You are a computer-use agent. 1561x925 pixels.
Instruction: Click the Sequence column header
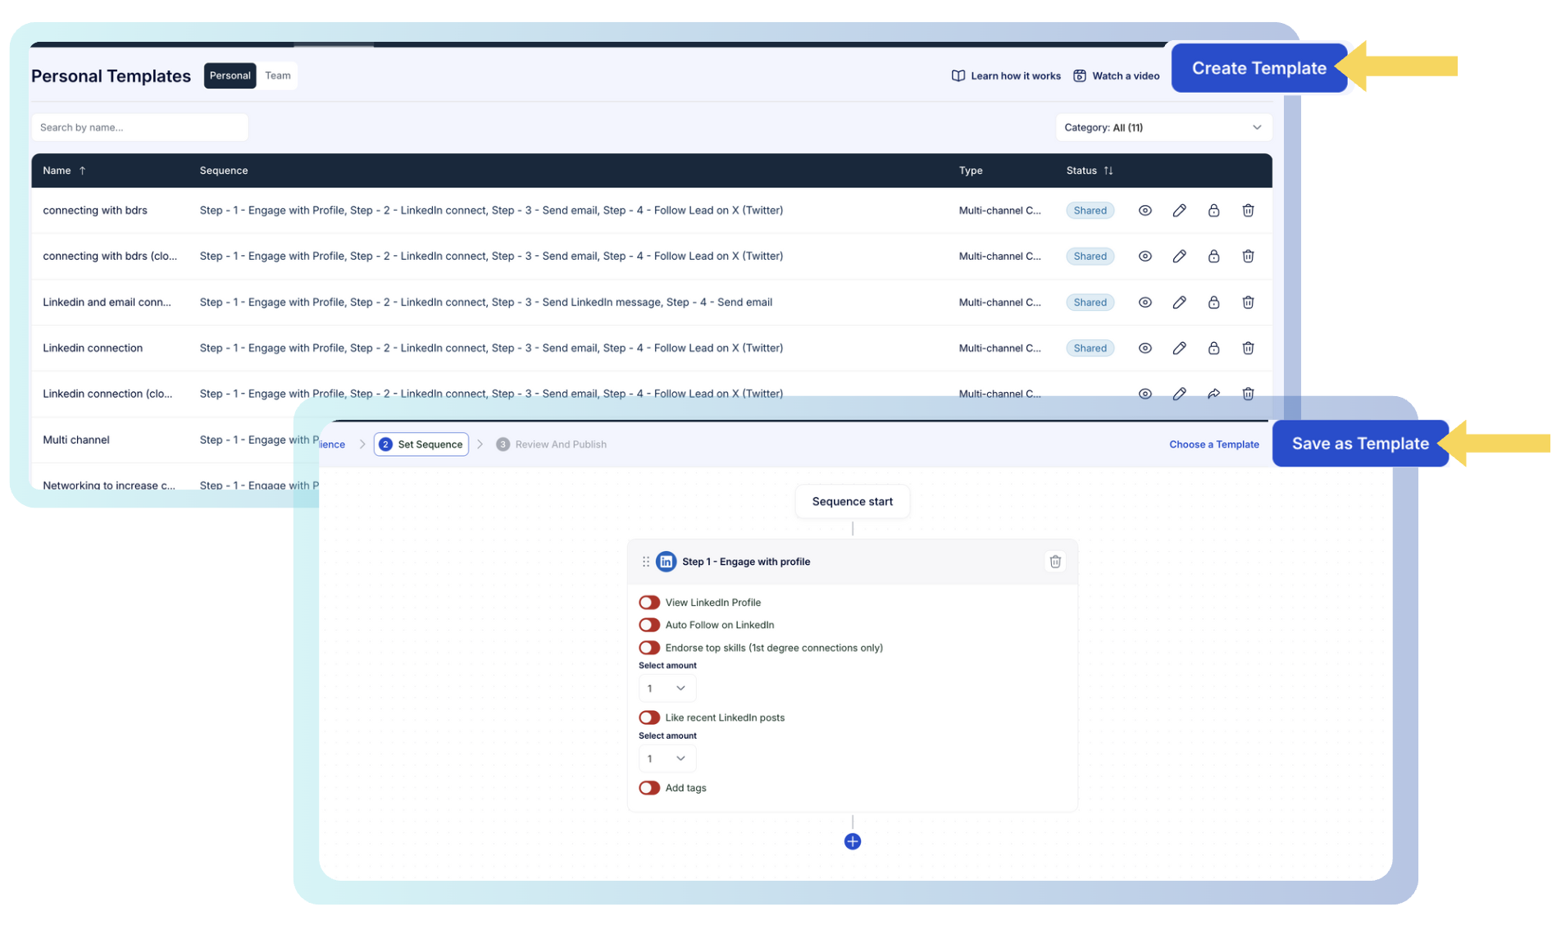pyautogui.click(x=223, y=171)
